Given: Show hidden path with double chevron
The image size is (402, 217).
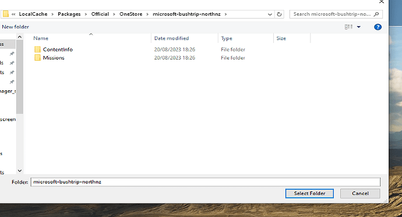Looking at the screenshot, I should 13,15.
